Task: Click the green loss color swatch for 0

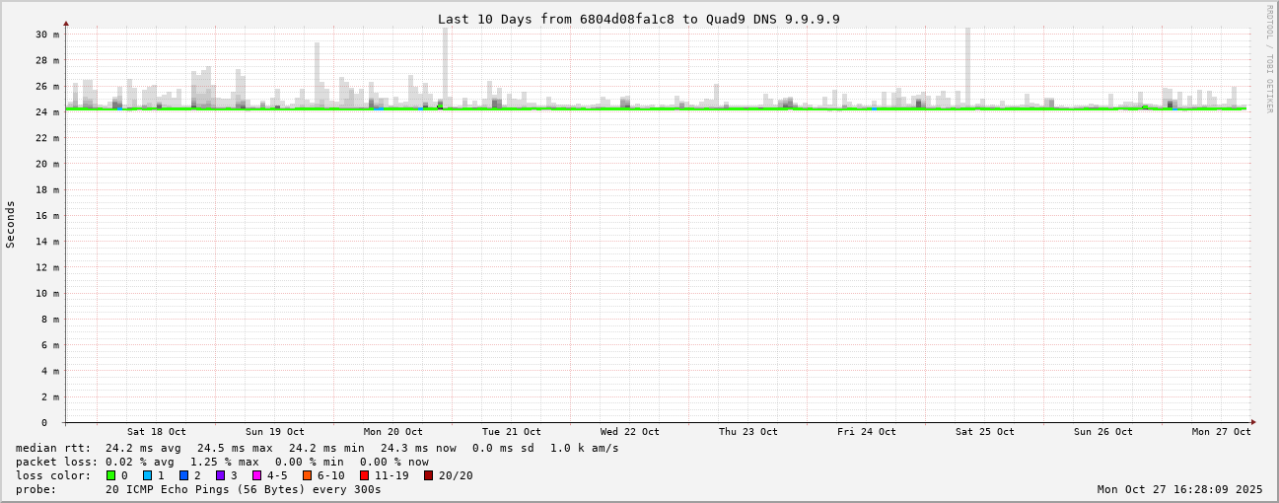Action: point(110,475)
